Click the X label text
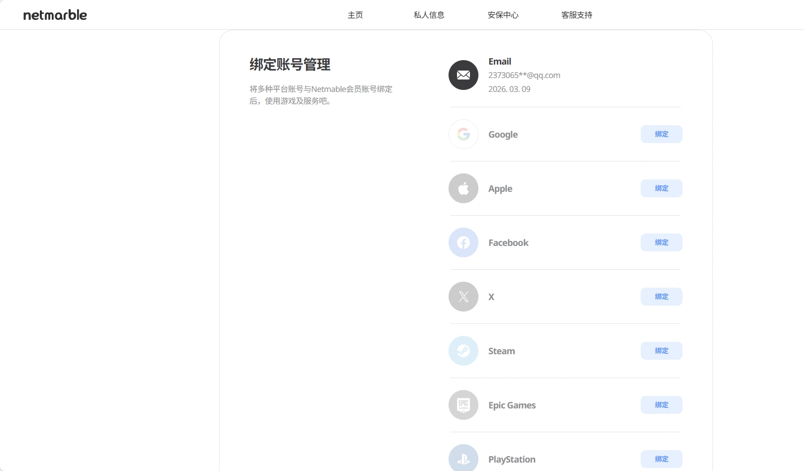 point(491,297)
